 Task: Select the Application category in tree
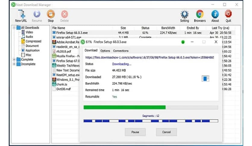coord(30,50)
